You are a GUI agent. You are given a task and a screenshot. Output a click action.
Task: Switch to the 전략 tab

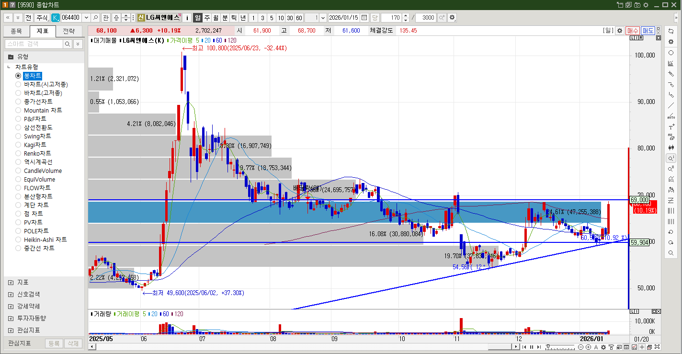[69, 32]
